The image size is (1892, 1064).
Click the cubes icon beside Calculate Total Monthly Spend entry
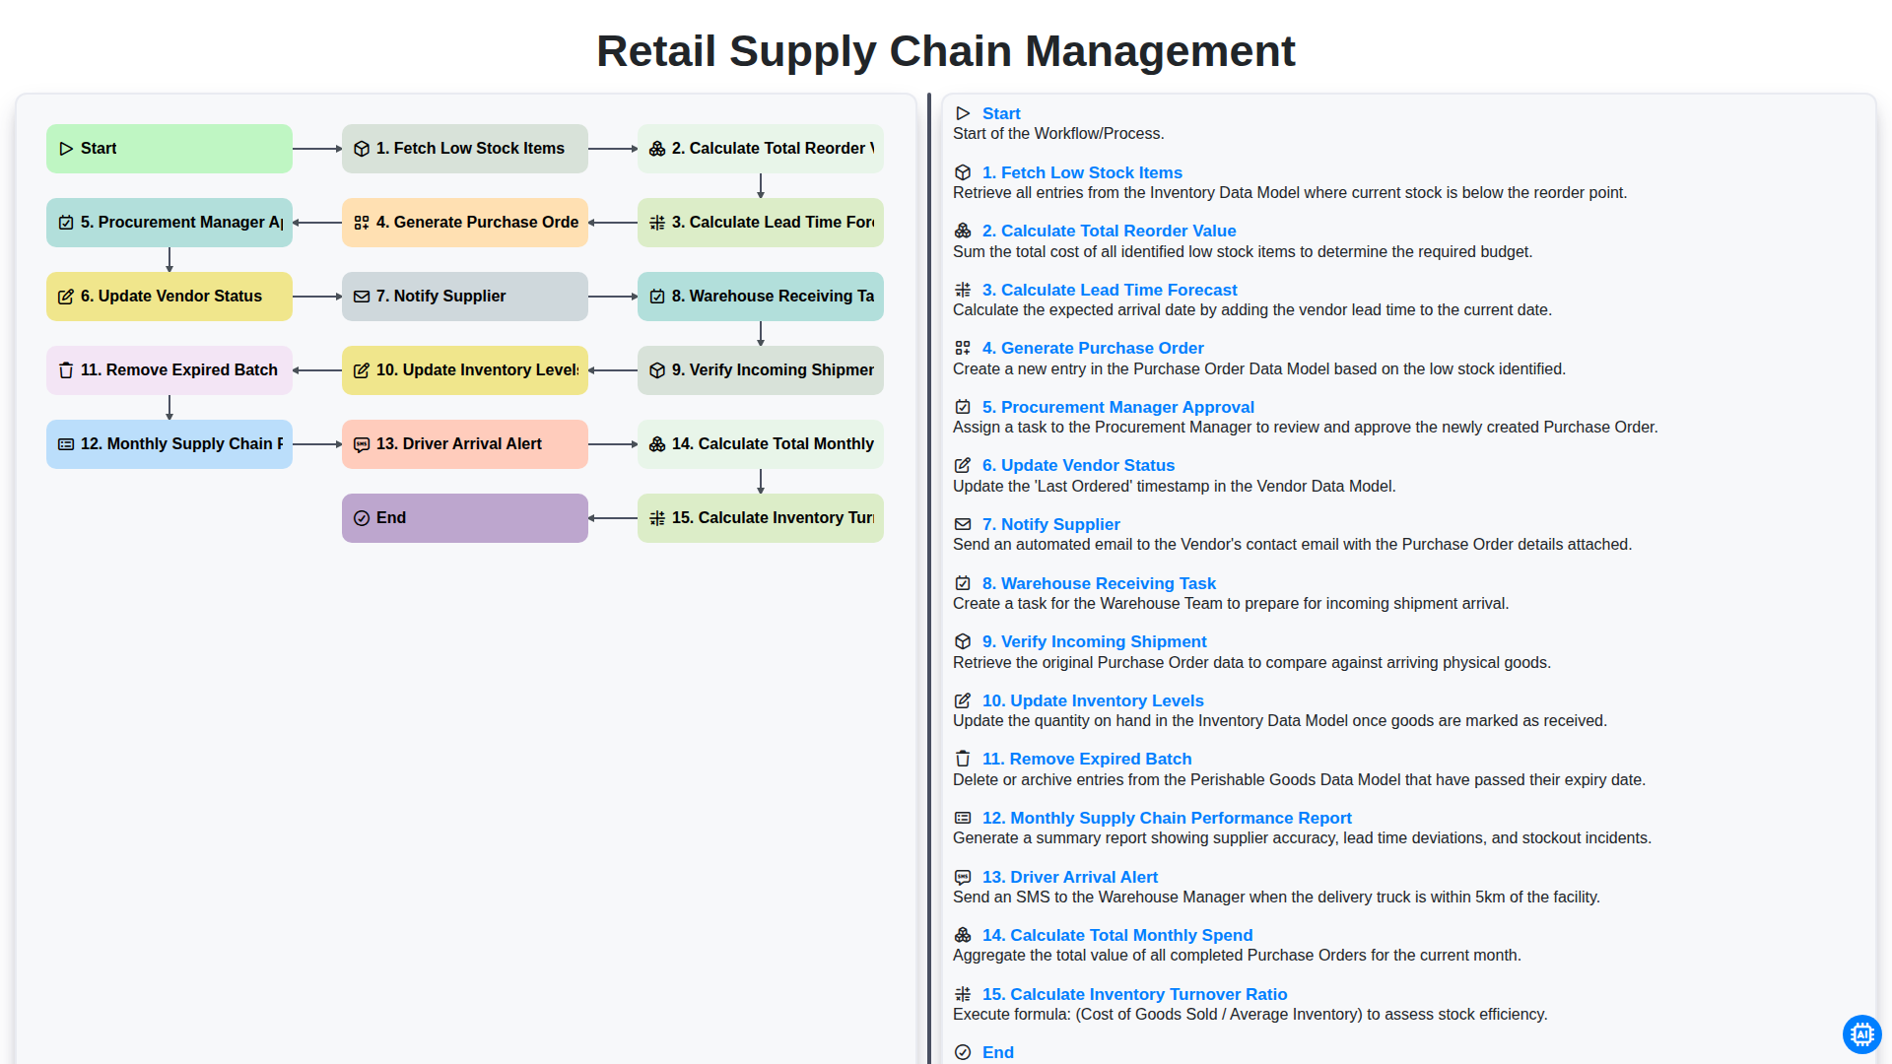[x=963, y=935]
